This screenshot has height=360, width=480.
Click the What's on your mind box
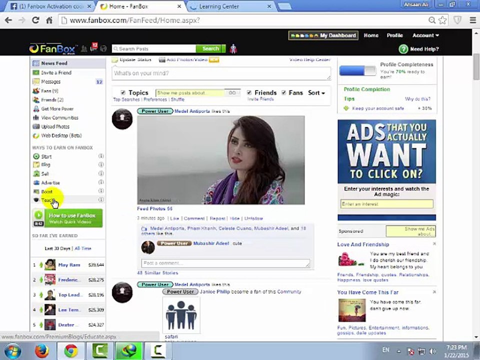221,73
